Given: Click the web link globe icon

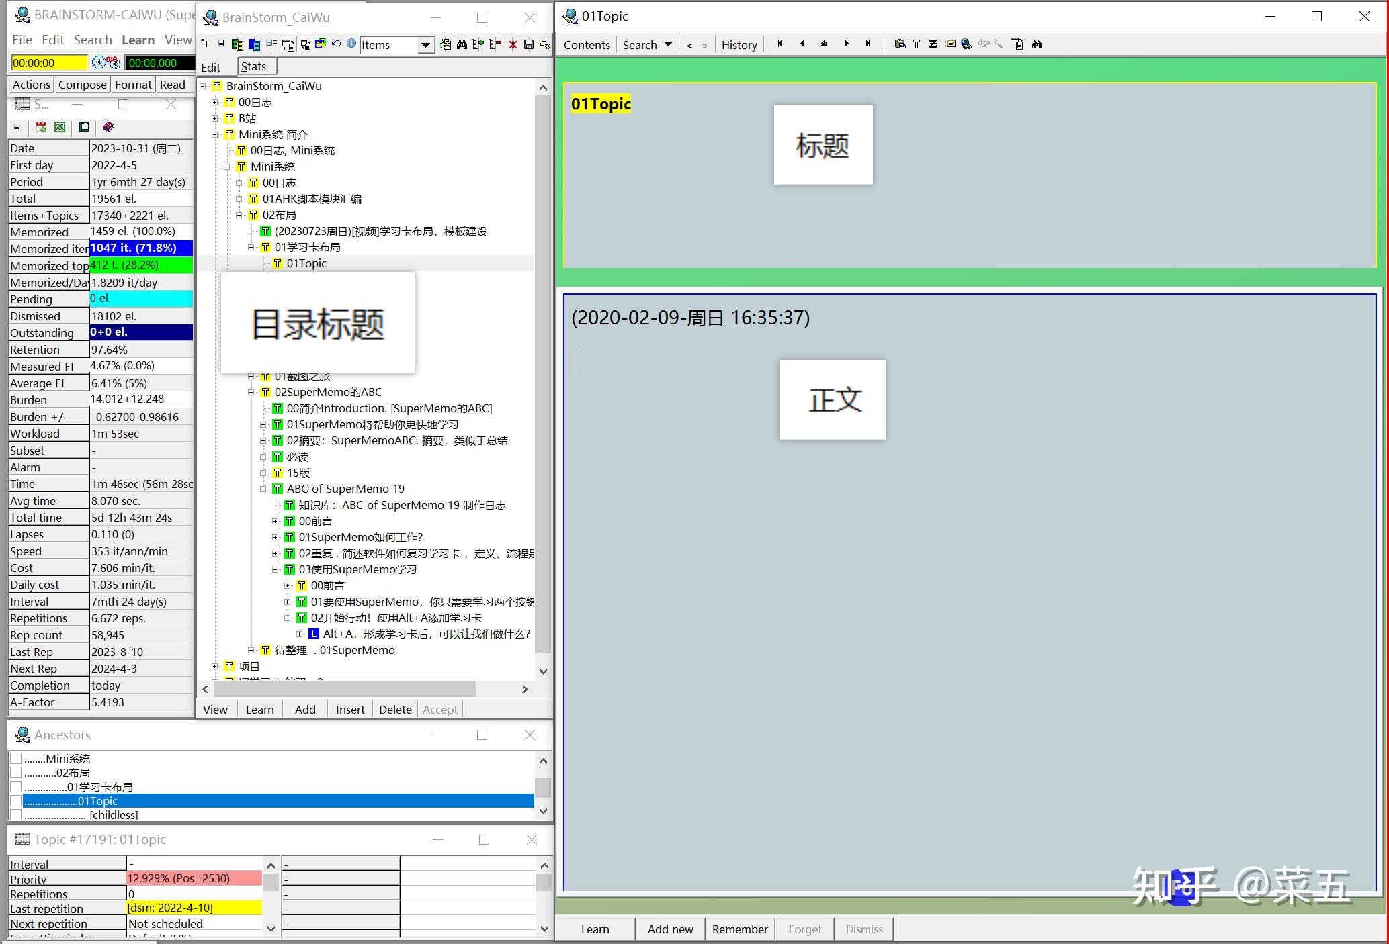Looking at the screenshot, I should pos(966,44).
